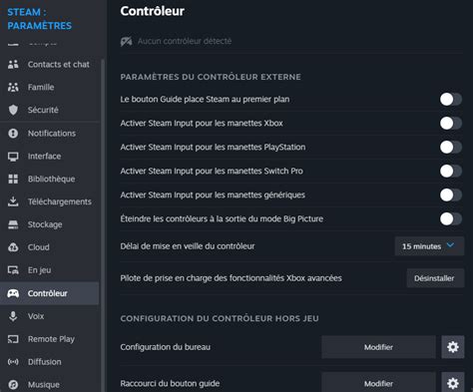This screenshot has height=392, width=473.
Task: Click Modifier for Configuration du bureau
Action: 378,347
